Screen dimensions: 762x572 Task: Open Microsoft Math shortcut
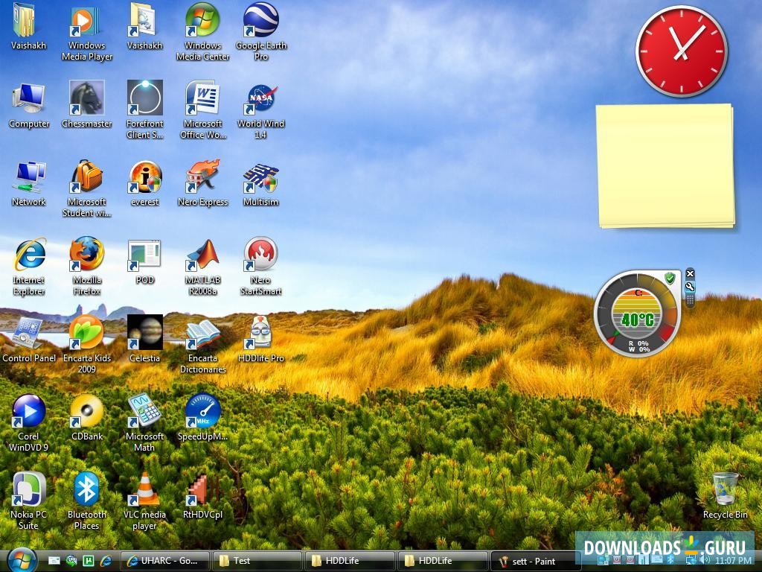coord(145,423)
